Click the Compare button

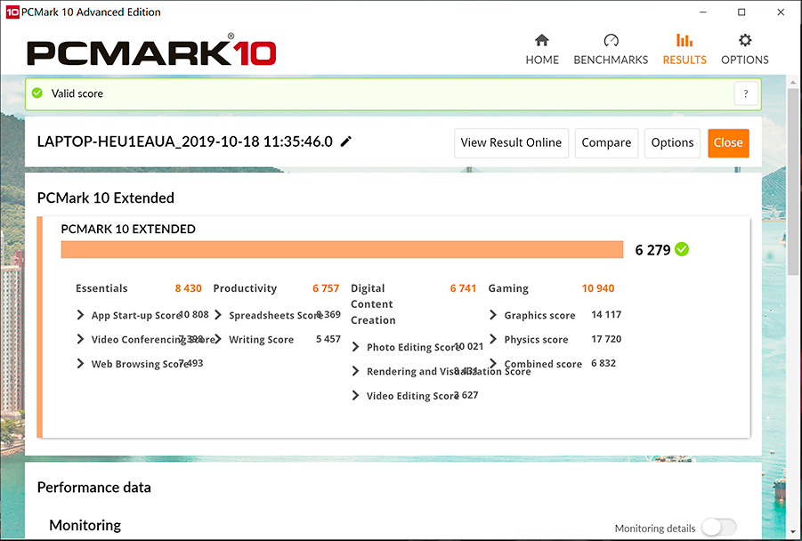point(606,143)
